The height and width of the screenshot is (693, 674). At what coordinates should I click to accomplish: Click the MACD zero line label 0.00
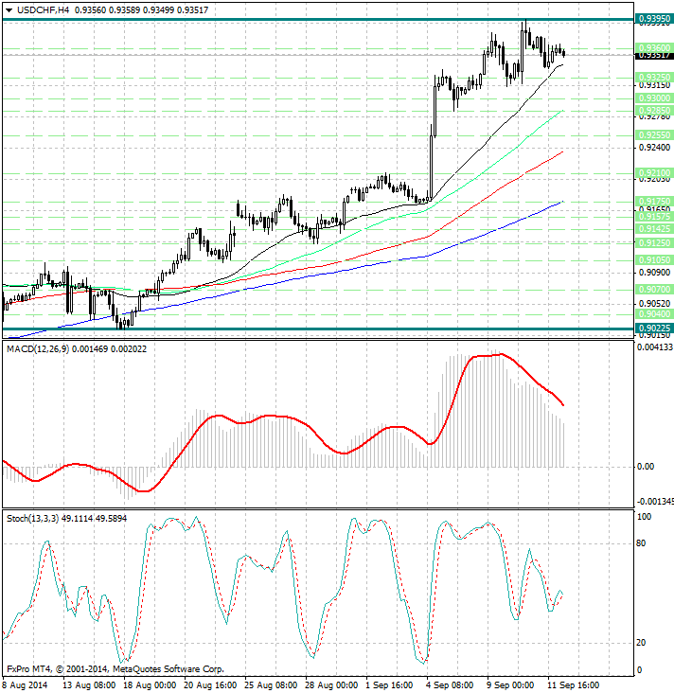pyautogui.click(x=646, y=467)
